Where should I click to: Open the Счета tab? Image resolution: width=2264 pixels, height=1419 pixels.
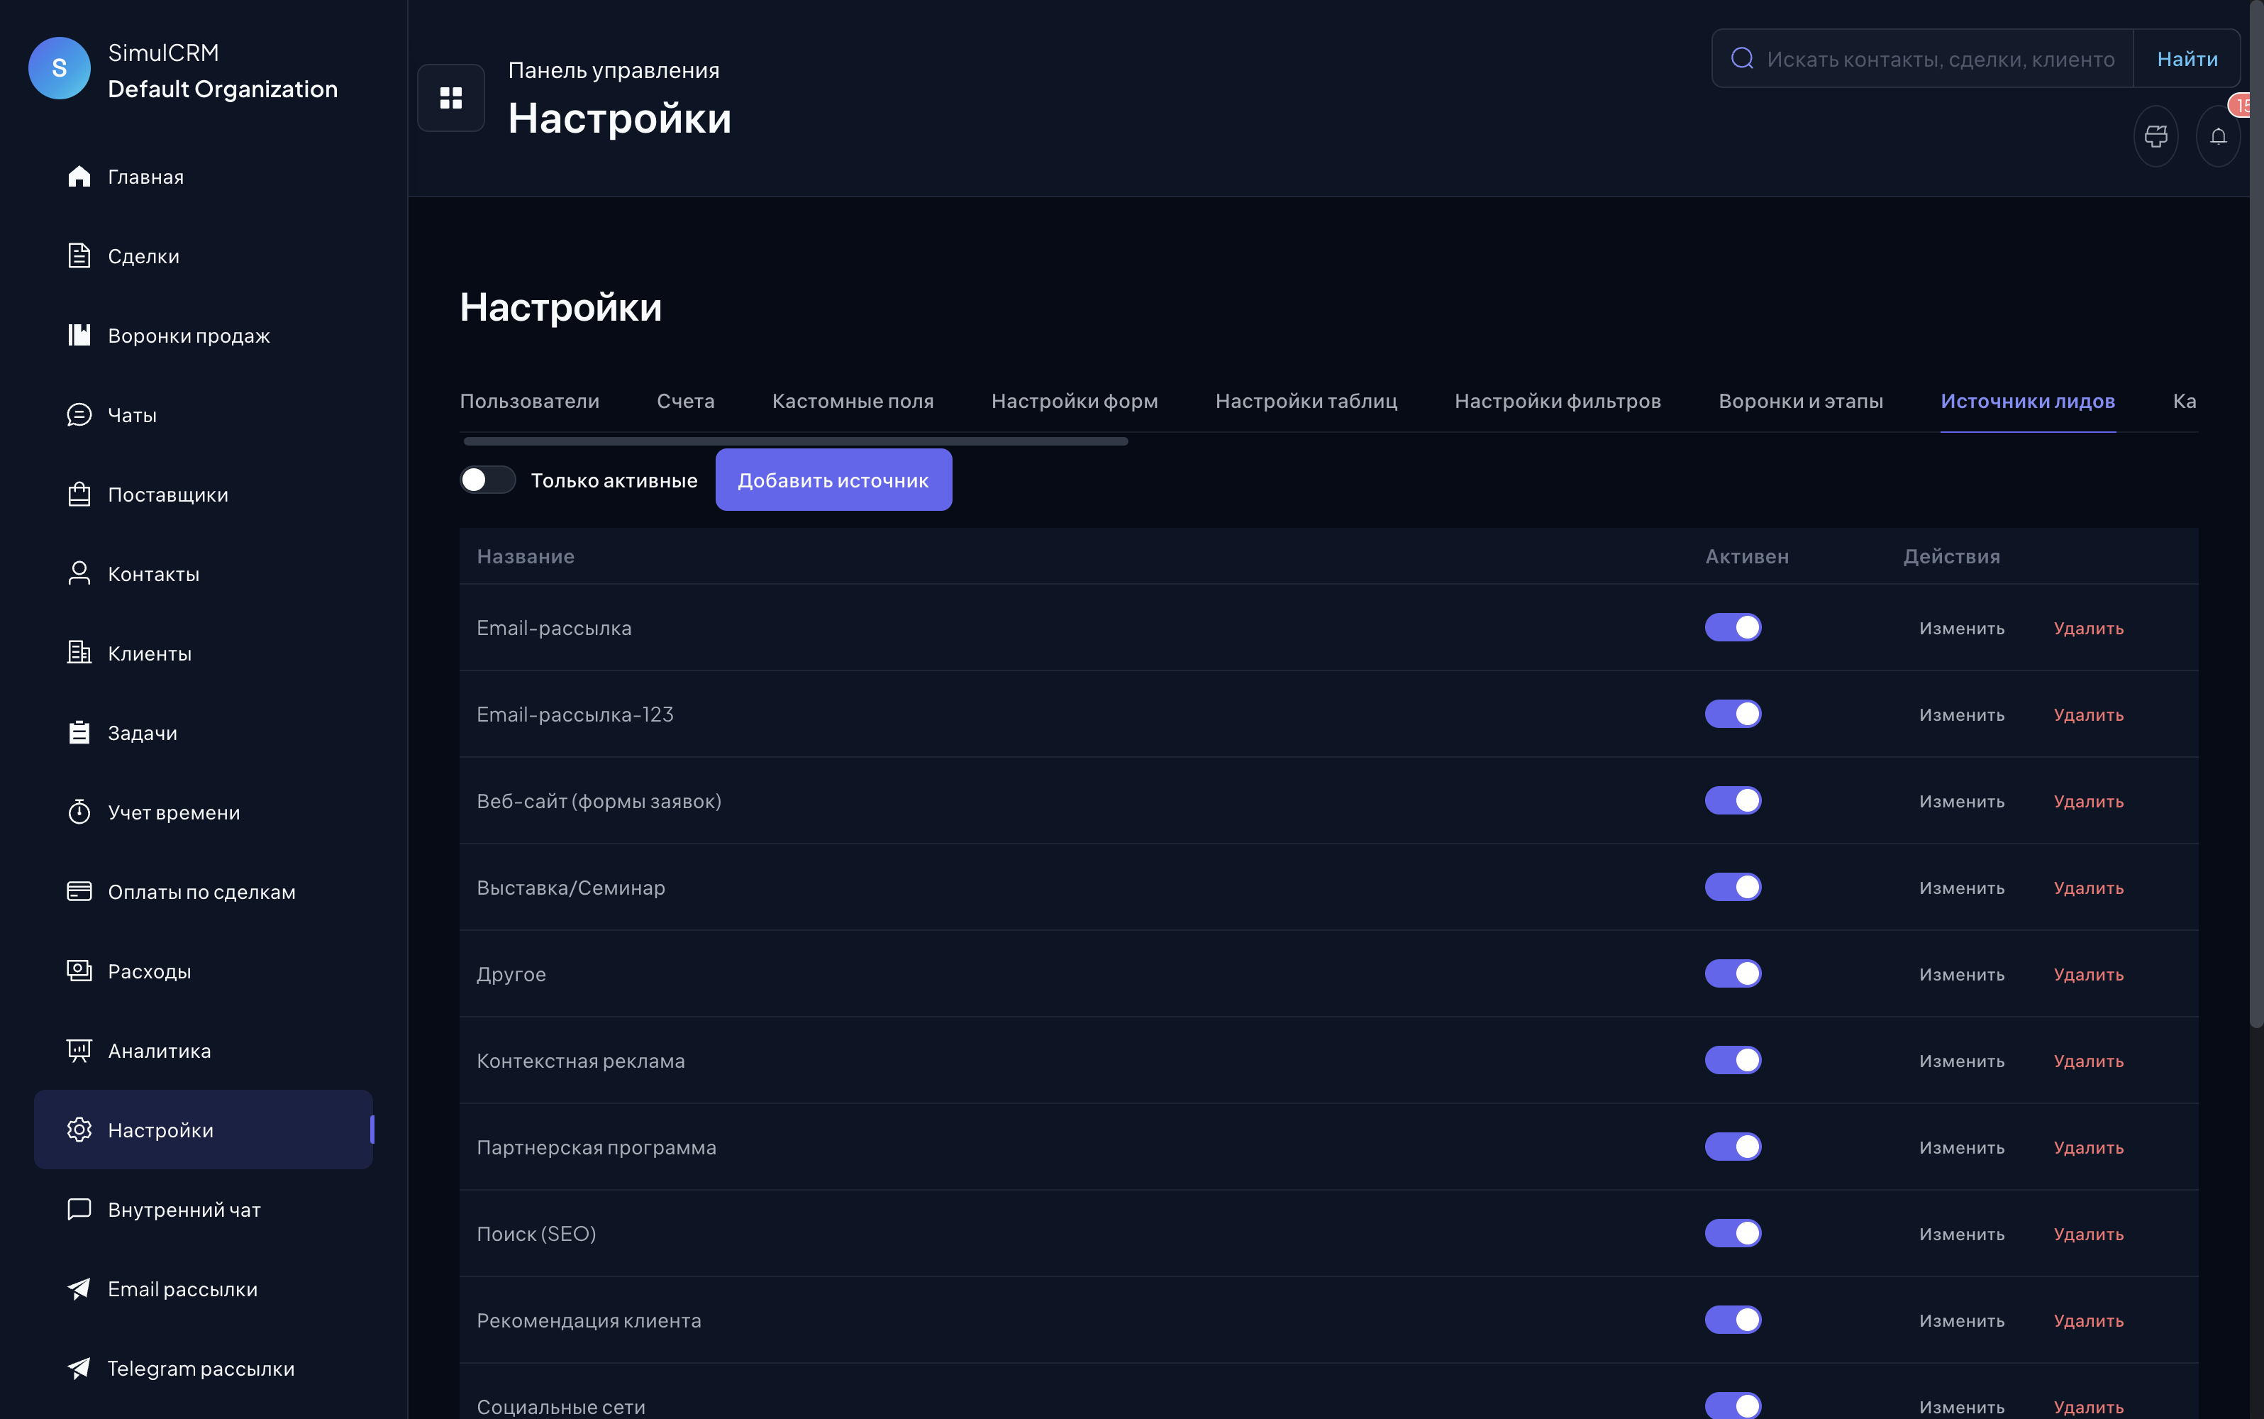click(685, 401)
